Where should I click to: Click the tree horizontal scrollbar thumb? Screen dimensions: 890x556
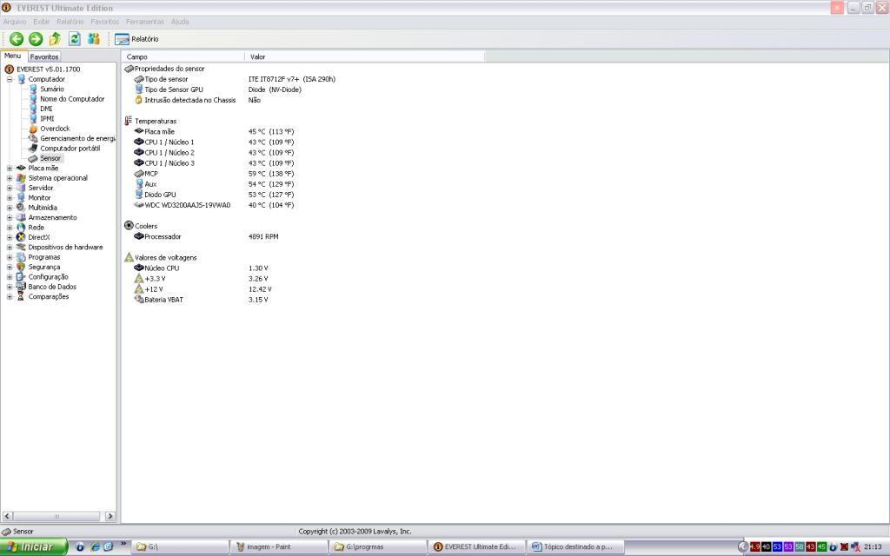(56, 516)
